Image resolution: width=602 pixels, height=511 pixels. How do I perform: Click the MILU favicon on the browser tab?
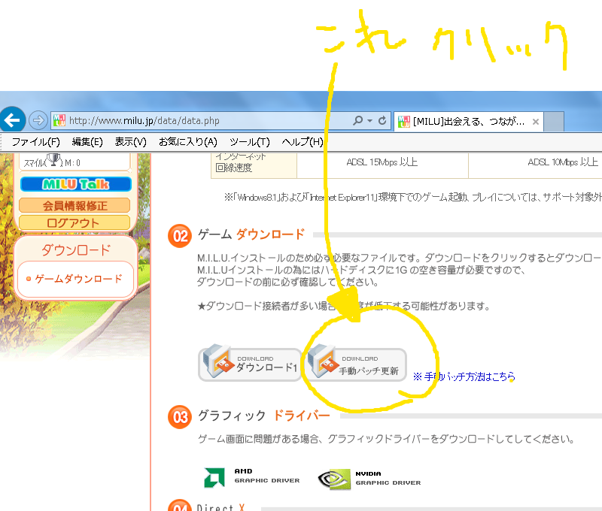pos(404,122)
